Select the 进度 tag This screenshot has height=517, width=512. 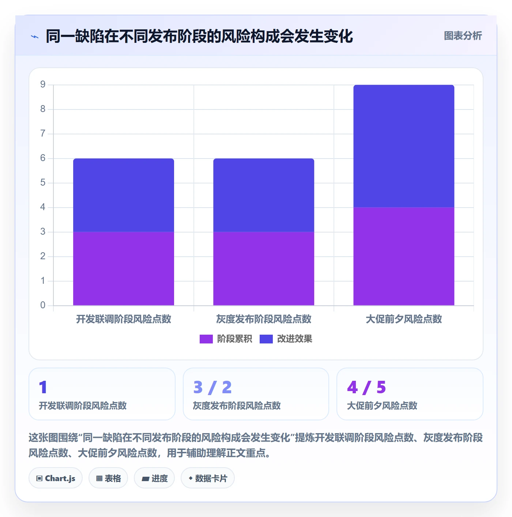tap(154, 478)
